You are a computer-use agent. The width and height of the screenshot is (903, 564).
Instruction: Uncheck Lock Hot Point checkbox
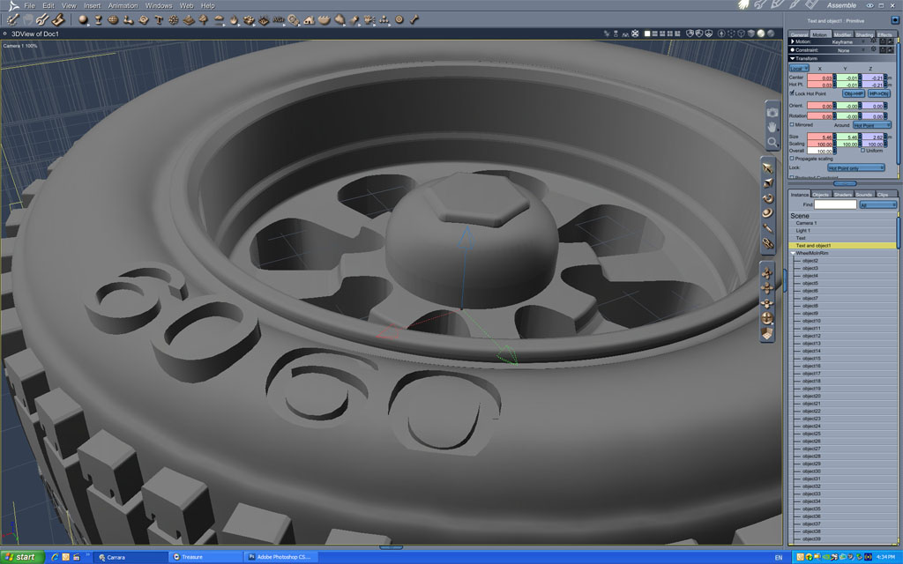point(792,93)
